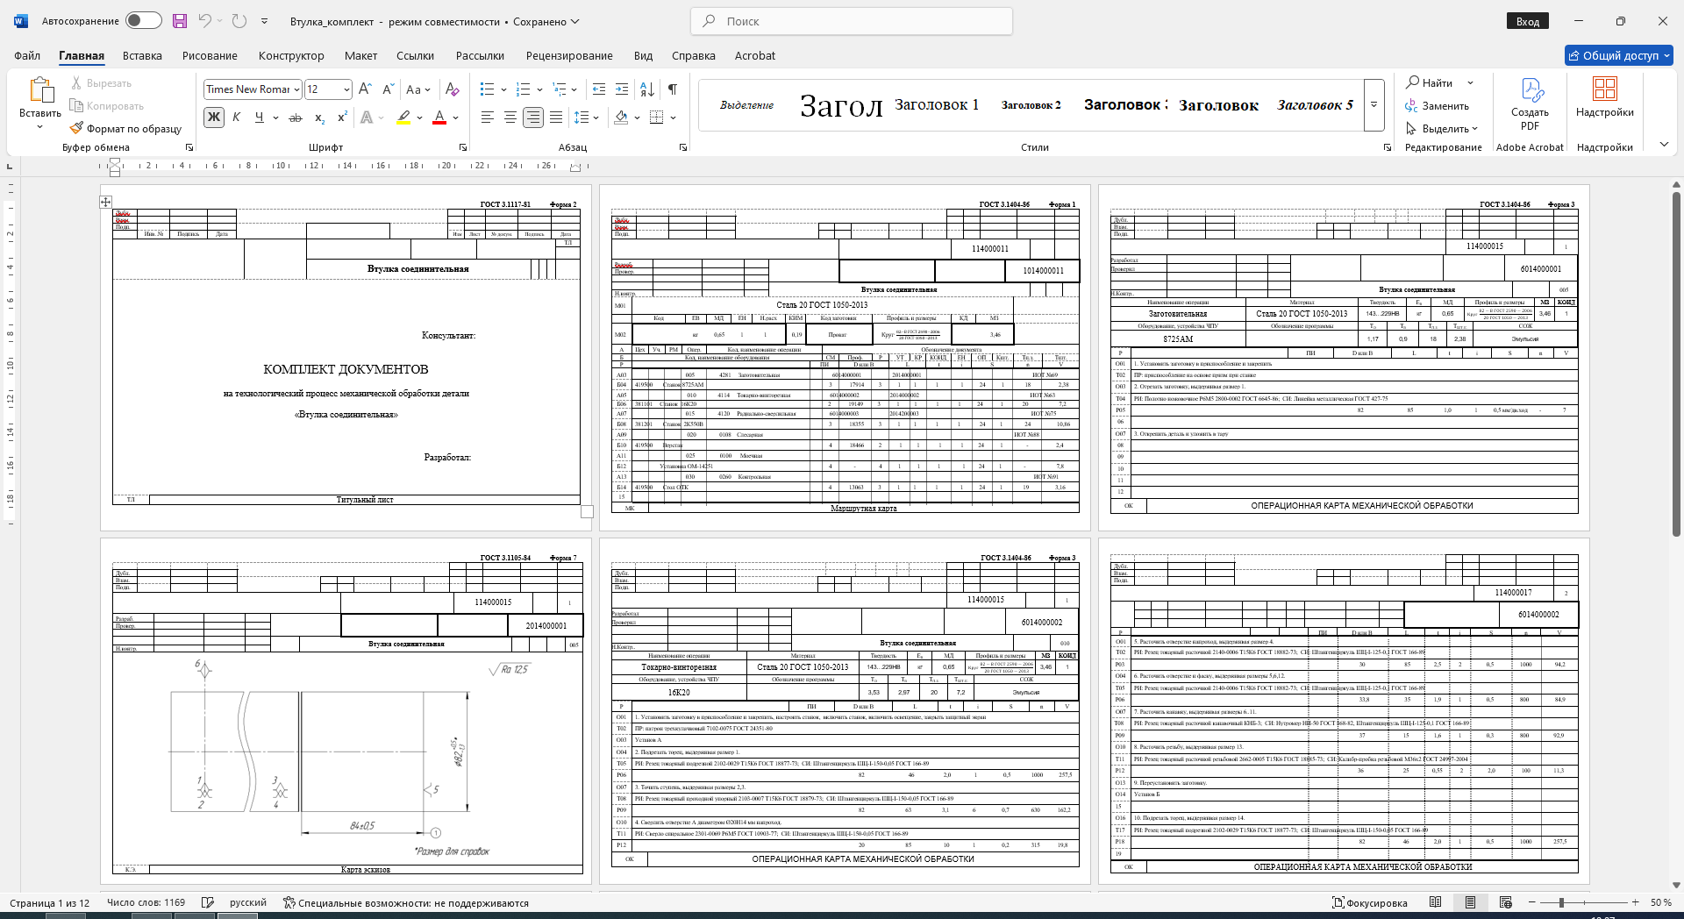Click the Format Painter brush icon
1684x919 pixels.
pyautogui.click(x=76, y=128)
